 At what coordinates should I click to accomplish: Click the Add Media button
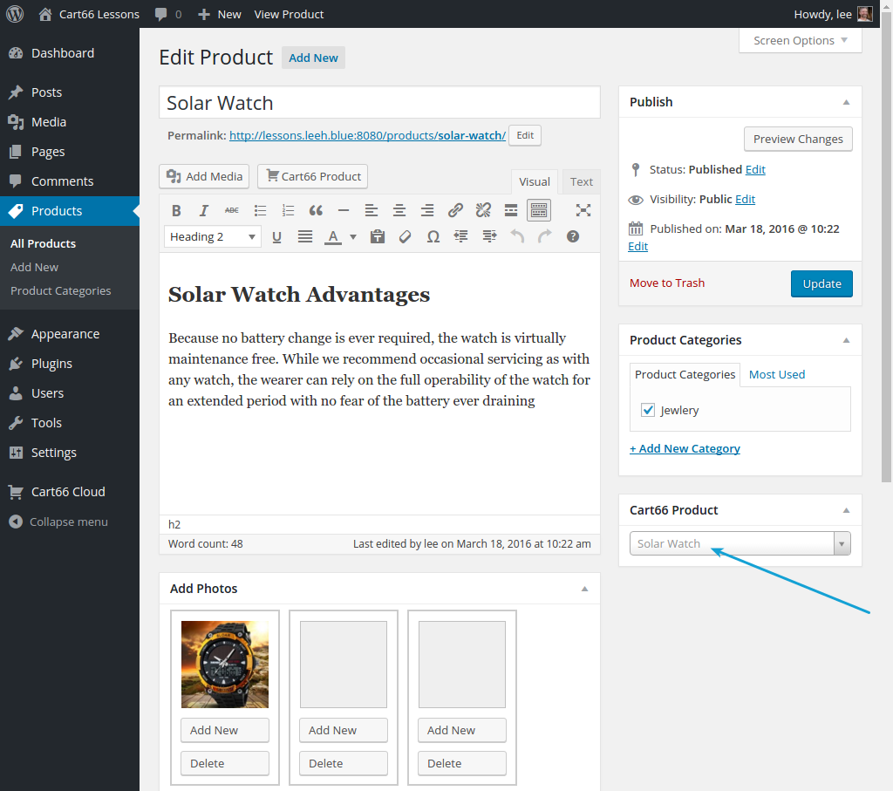click(x=204, y=176)
